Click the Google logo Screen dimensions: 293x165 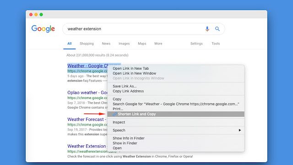43,28
